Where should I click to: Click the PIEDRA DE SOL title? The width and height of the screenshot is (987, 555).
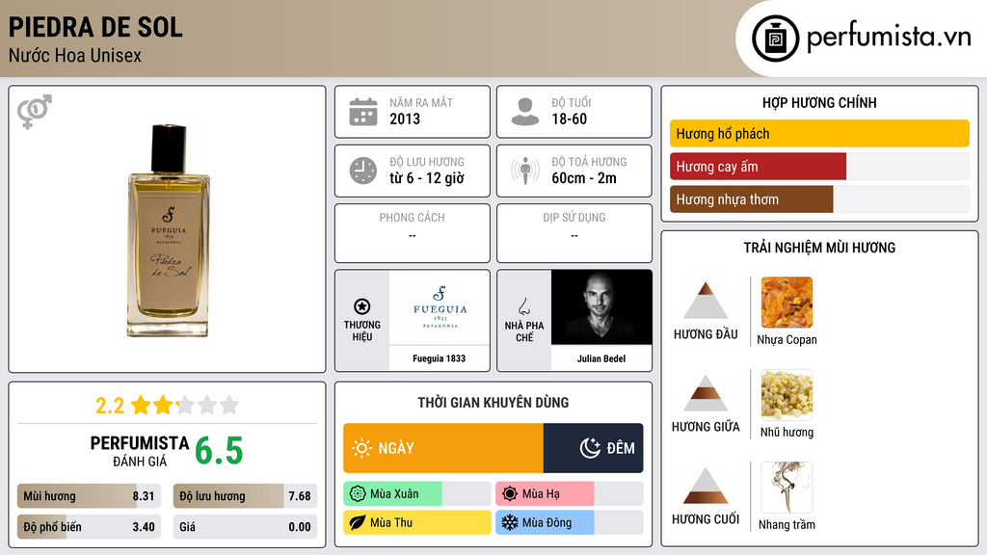coord(95,27)
